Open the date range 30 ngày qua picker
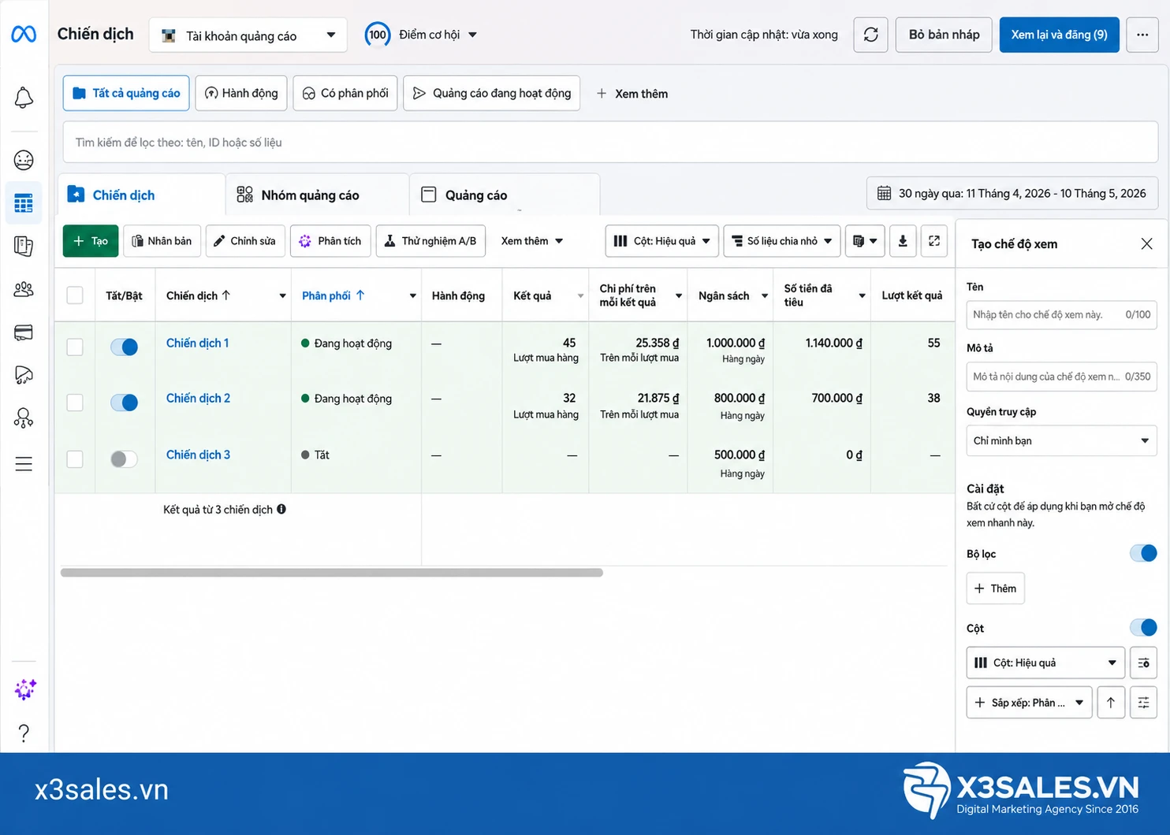The image size is (1170, 835). click(1012, 194)
